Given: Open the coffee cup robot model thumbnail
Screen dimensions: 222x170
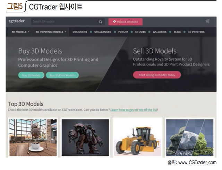Looking at the screenshot, I should pyautogui.click(x=33, y=137).
